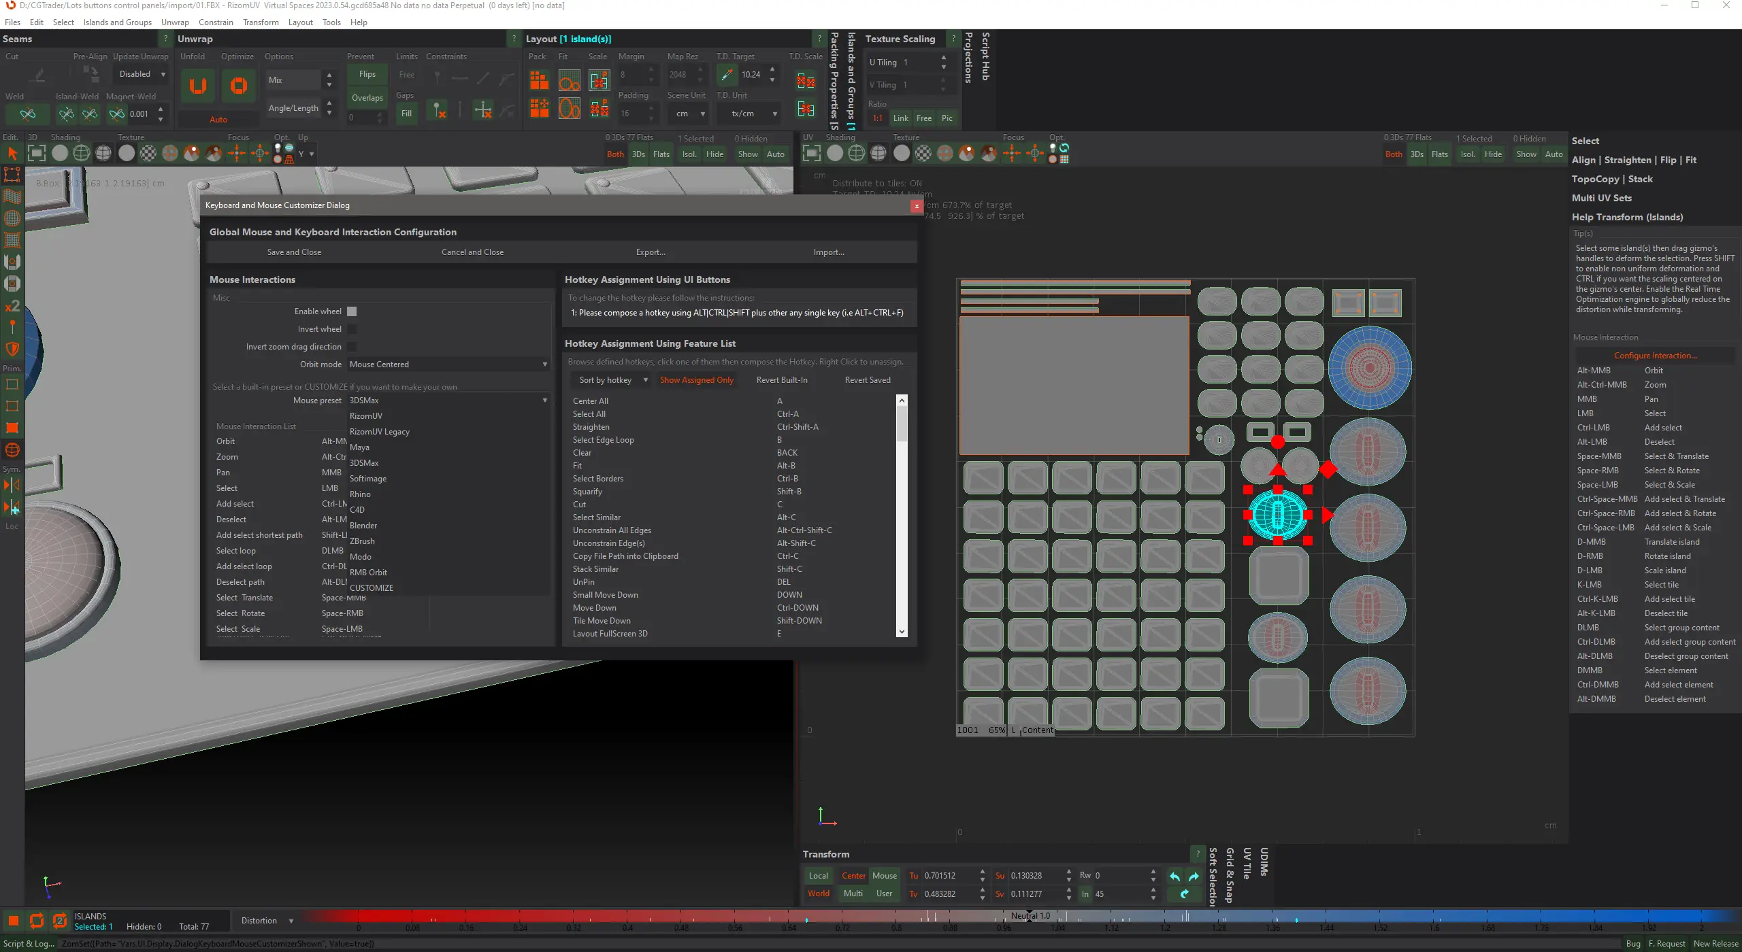Toggle the Enable wheel checkbox
1742x952 pixels.
(x=352, y=311)
